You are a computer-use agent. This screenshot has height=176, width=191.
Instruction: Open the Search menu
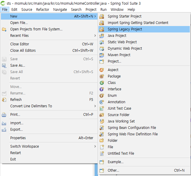click(76, 10)
